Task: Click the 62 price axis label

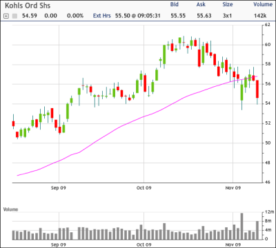Action: [x=268, y=25]
